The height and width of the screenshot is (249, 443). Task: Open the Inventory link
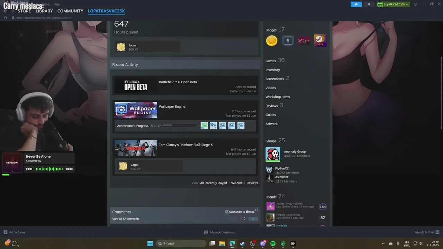(273, 70)
